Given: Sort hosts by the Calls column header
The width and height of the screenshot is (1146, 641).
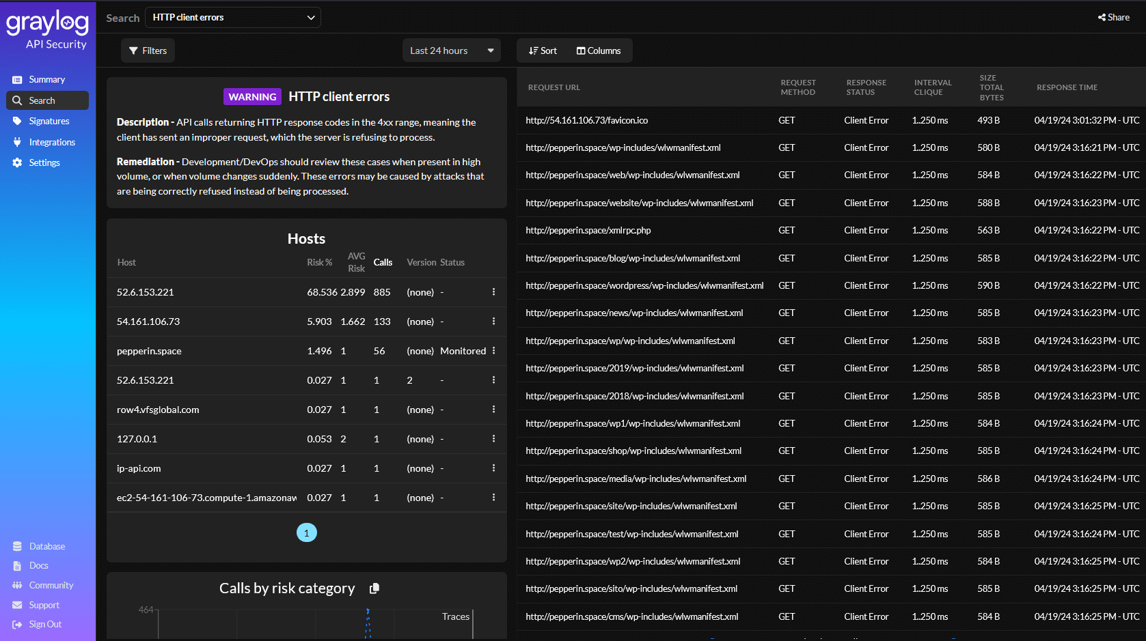Looking at the screenshot, I should tap(383, 262).
